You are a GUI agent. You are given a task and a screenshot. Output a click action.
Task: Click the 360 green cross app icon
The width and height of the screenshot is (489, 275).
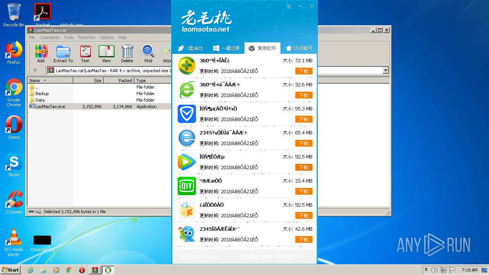[x=187, y=66]
